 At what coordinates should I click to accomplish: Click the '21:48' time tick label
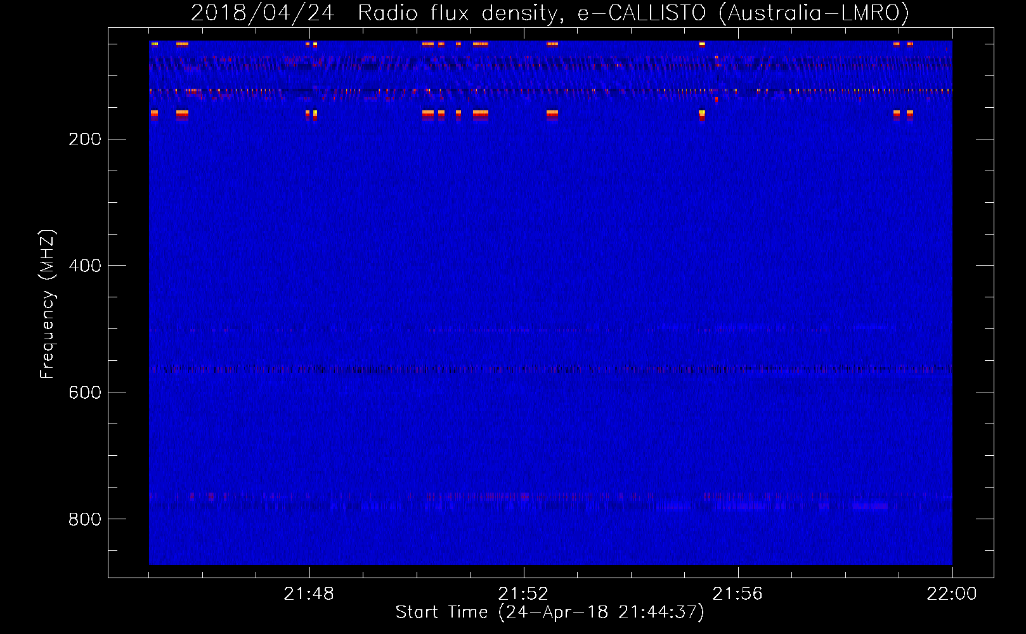(x=309, y=594)
